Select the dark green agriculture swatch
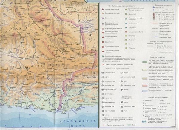Image resolution: width=179 pixels, height=130 pixels. point(145,62)
